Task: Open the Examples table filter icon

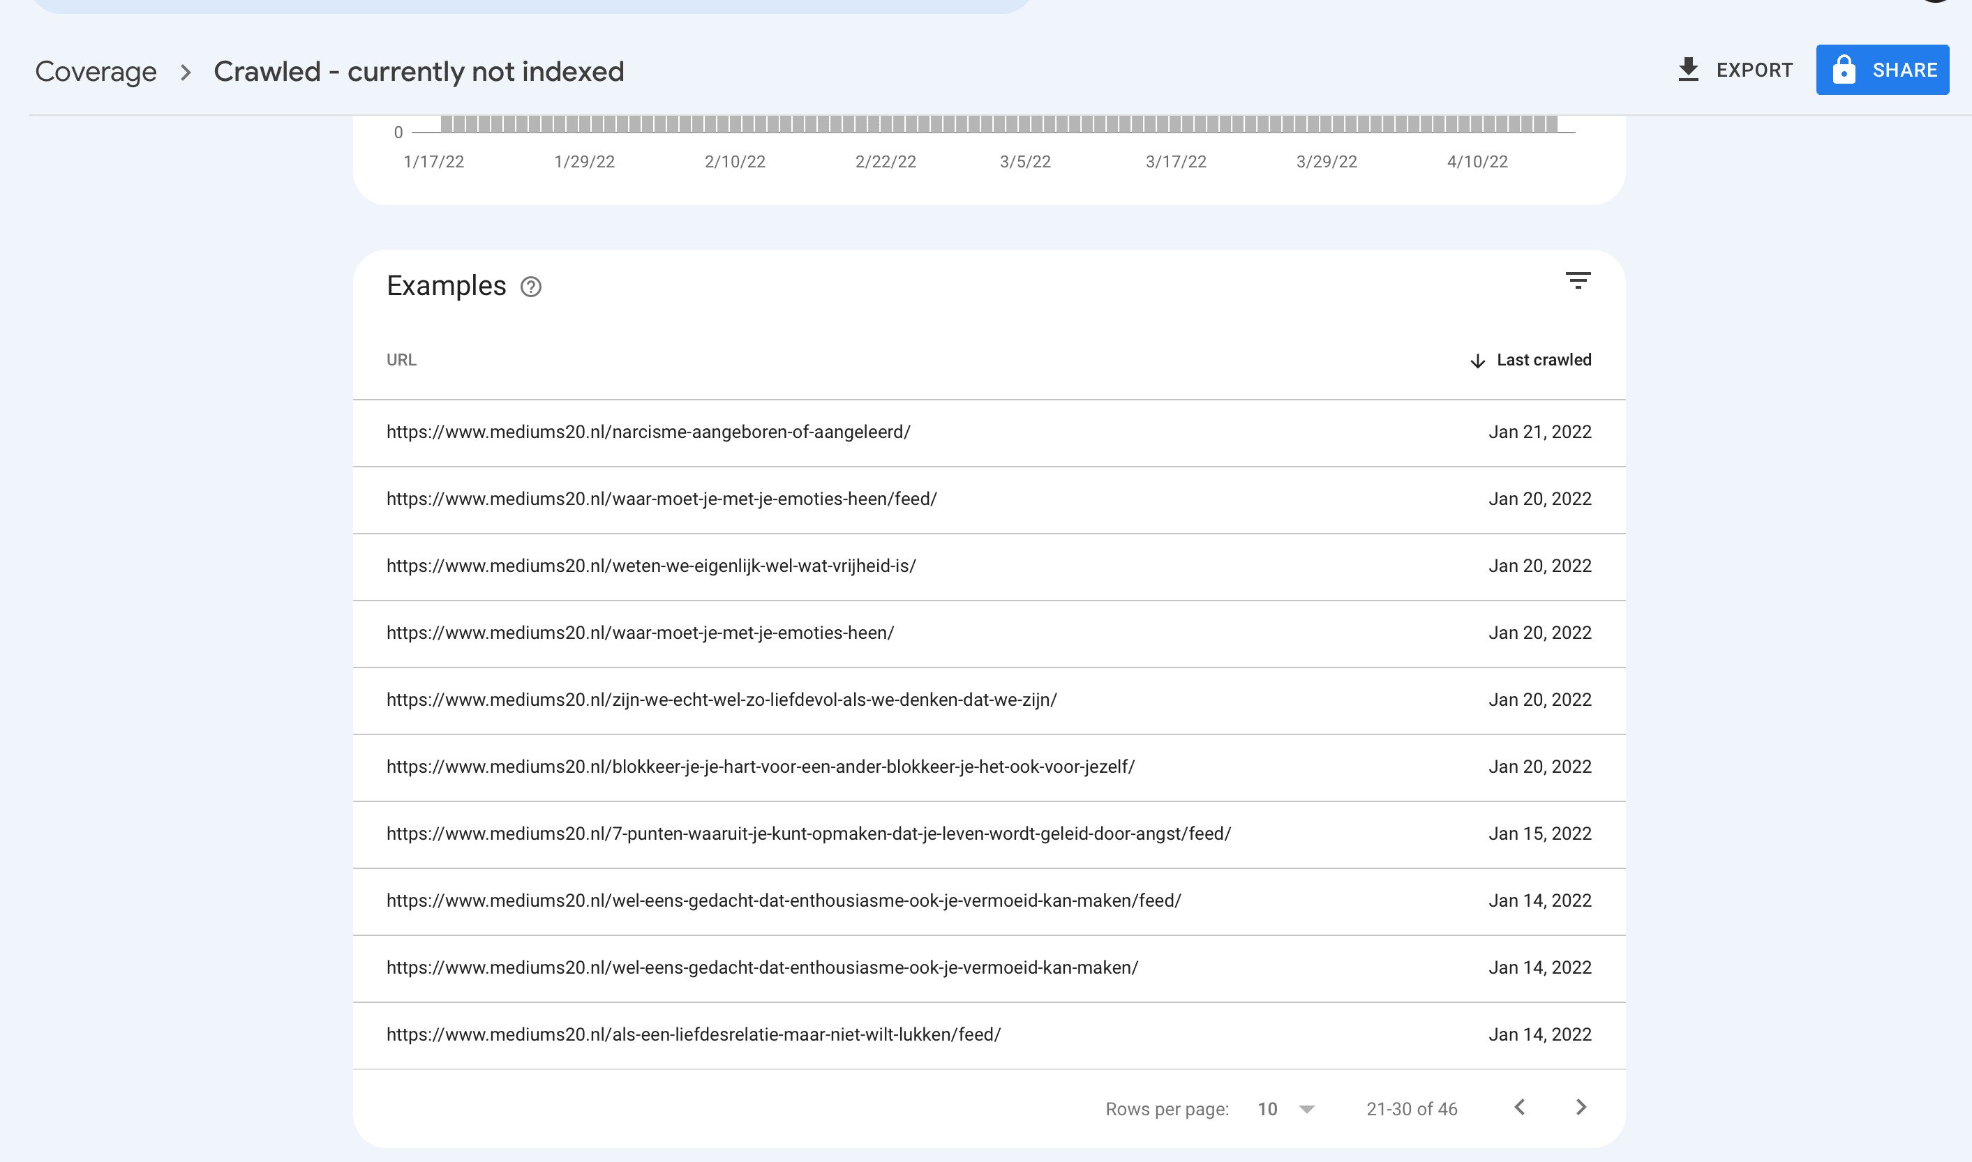Action: (1577, 280)
